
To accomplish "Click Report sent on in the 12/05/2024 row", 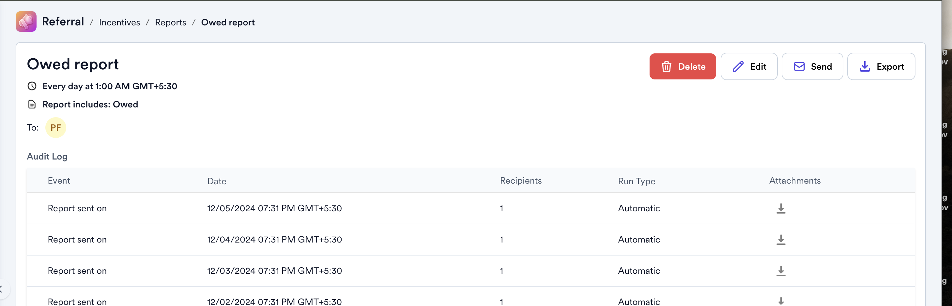I will coord(77,208).
